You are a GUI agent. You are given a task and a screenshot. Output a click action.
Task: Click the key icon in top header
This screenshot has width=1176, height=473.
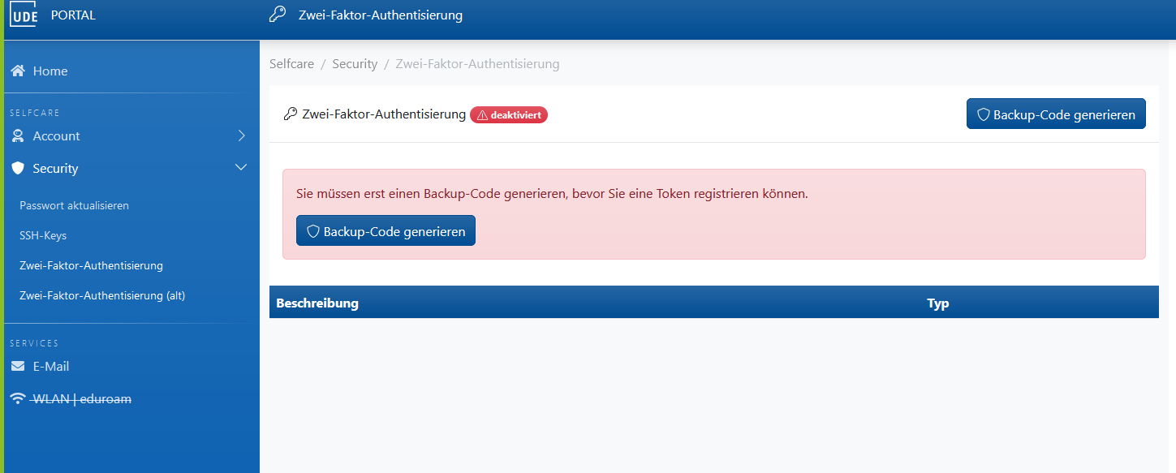(278, 15)
